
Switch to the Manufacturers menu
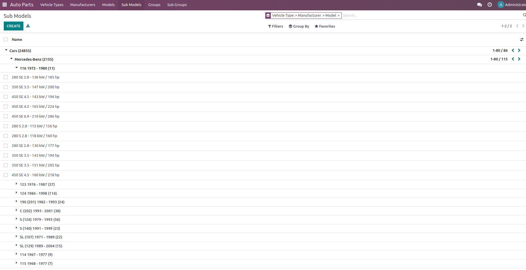point(82,5)
